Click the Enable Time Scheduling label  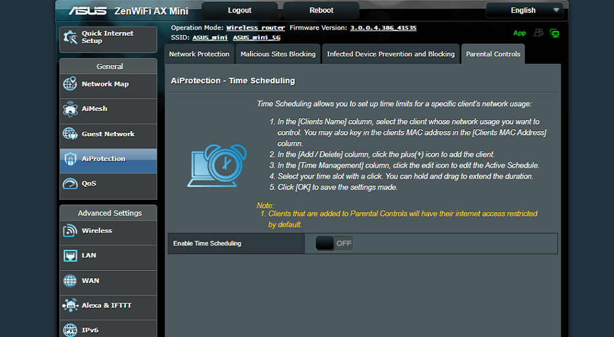tap(207, 243)
